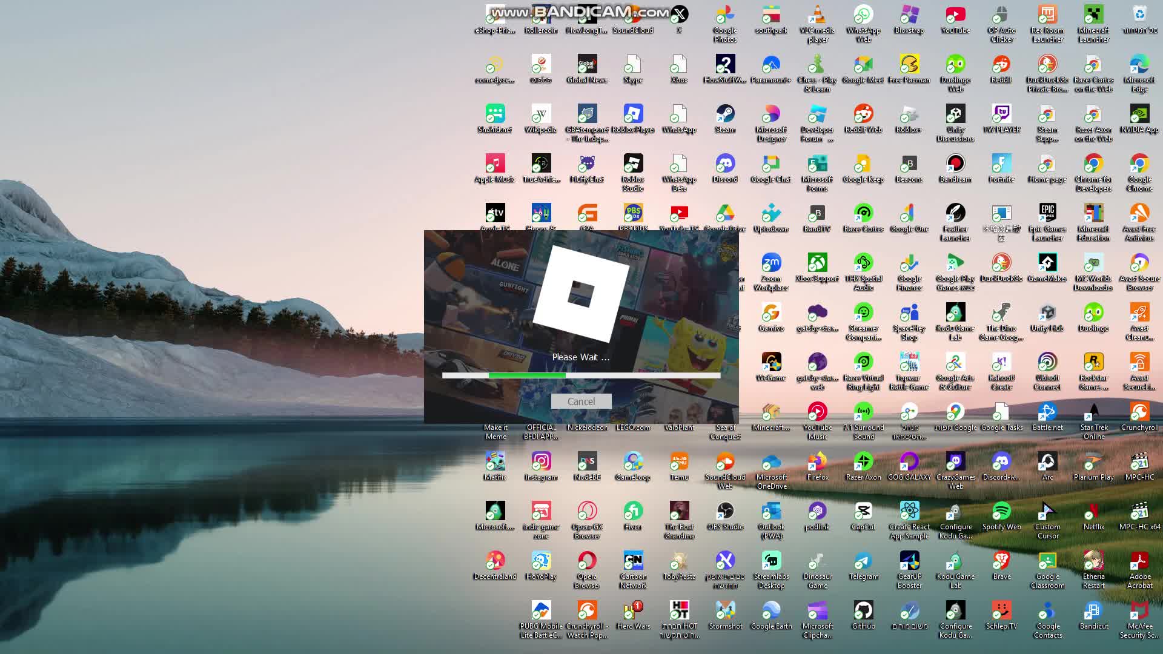1163x654 pixels.
Task: Select the Adobe Acrobat shortcut
Action: pyautogui.click(x=1139, y=561)
